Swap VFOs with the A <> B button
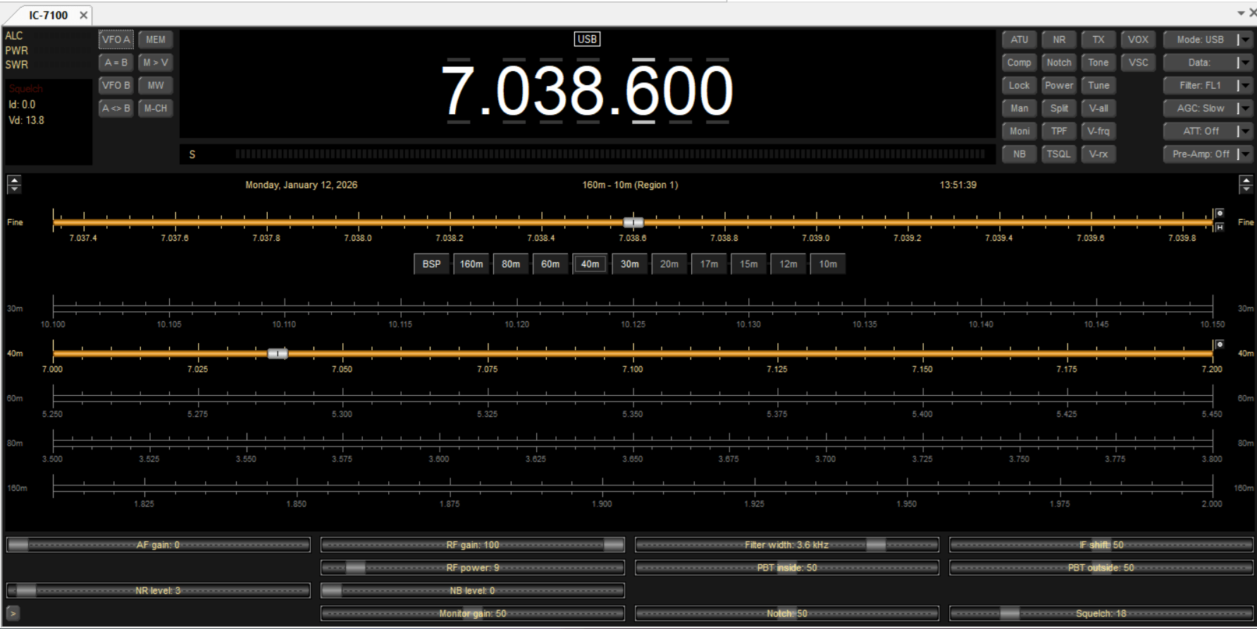The width and height of the screenshot is (1257, 629). [x=116, y=108]
